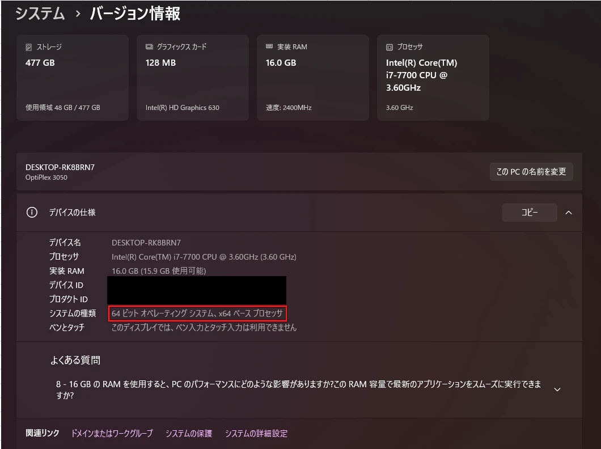
Task: Click the graphics card icon
Action: pos(149,46)
